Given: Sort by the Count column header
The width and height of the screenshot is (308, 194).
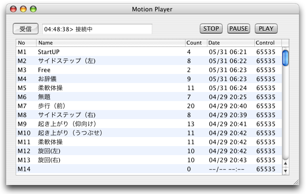Looking at the screenshot, I should coord(196,43).
